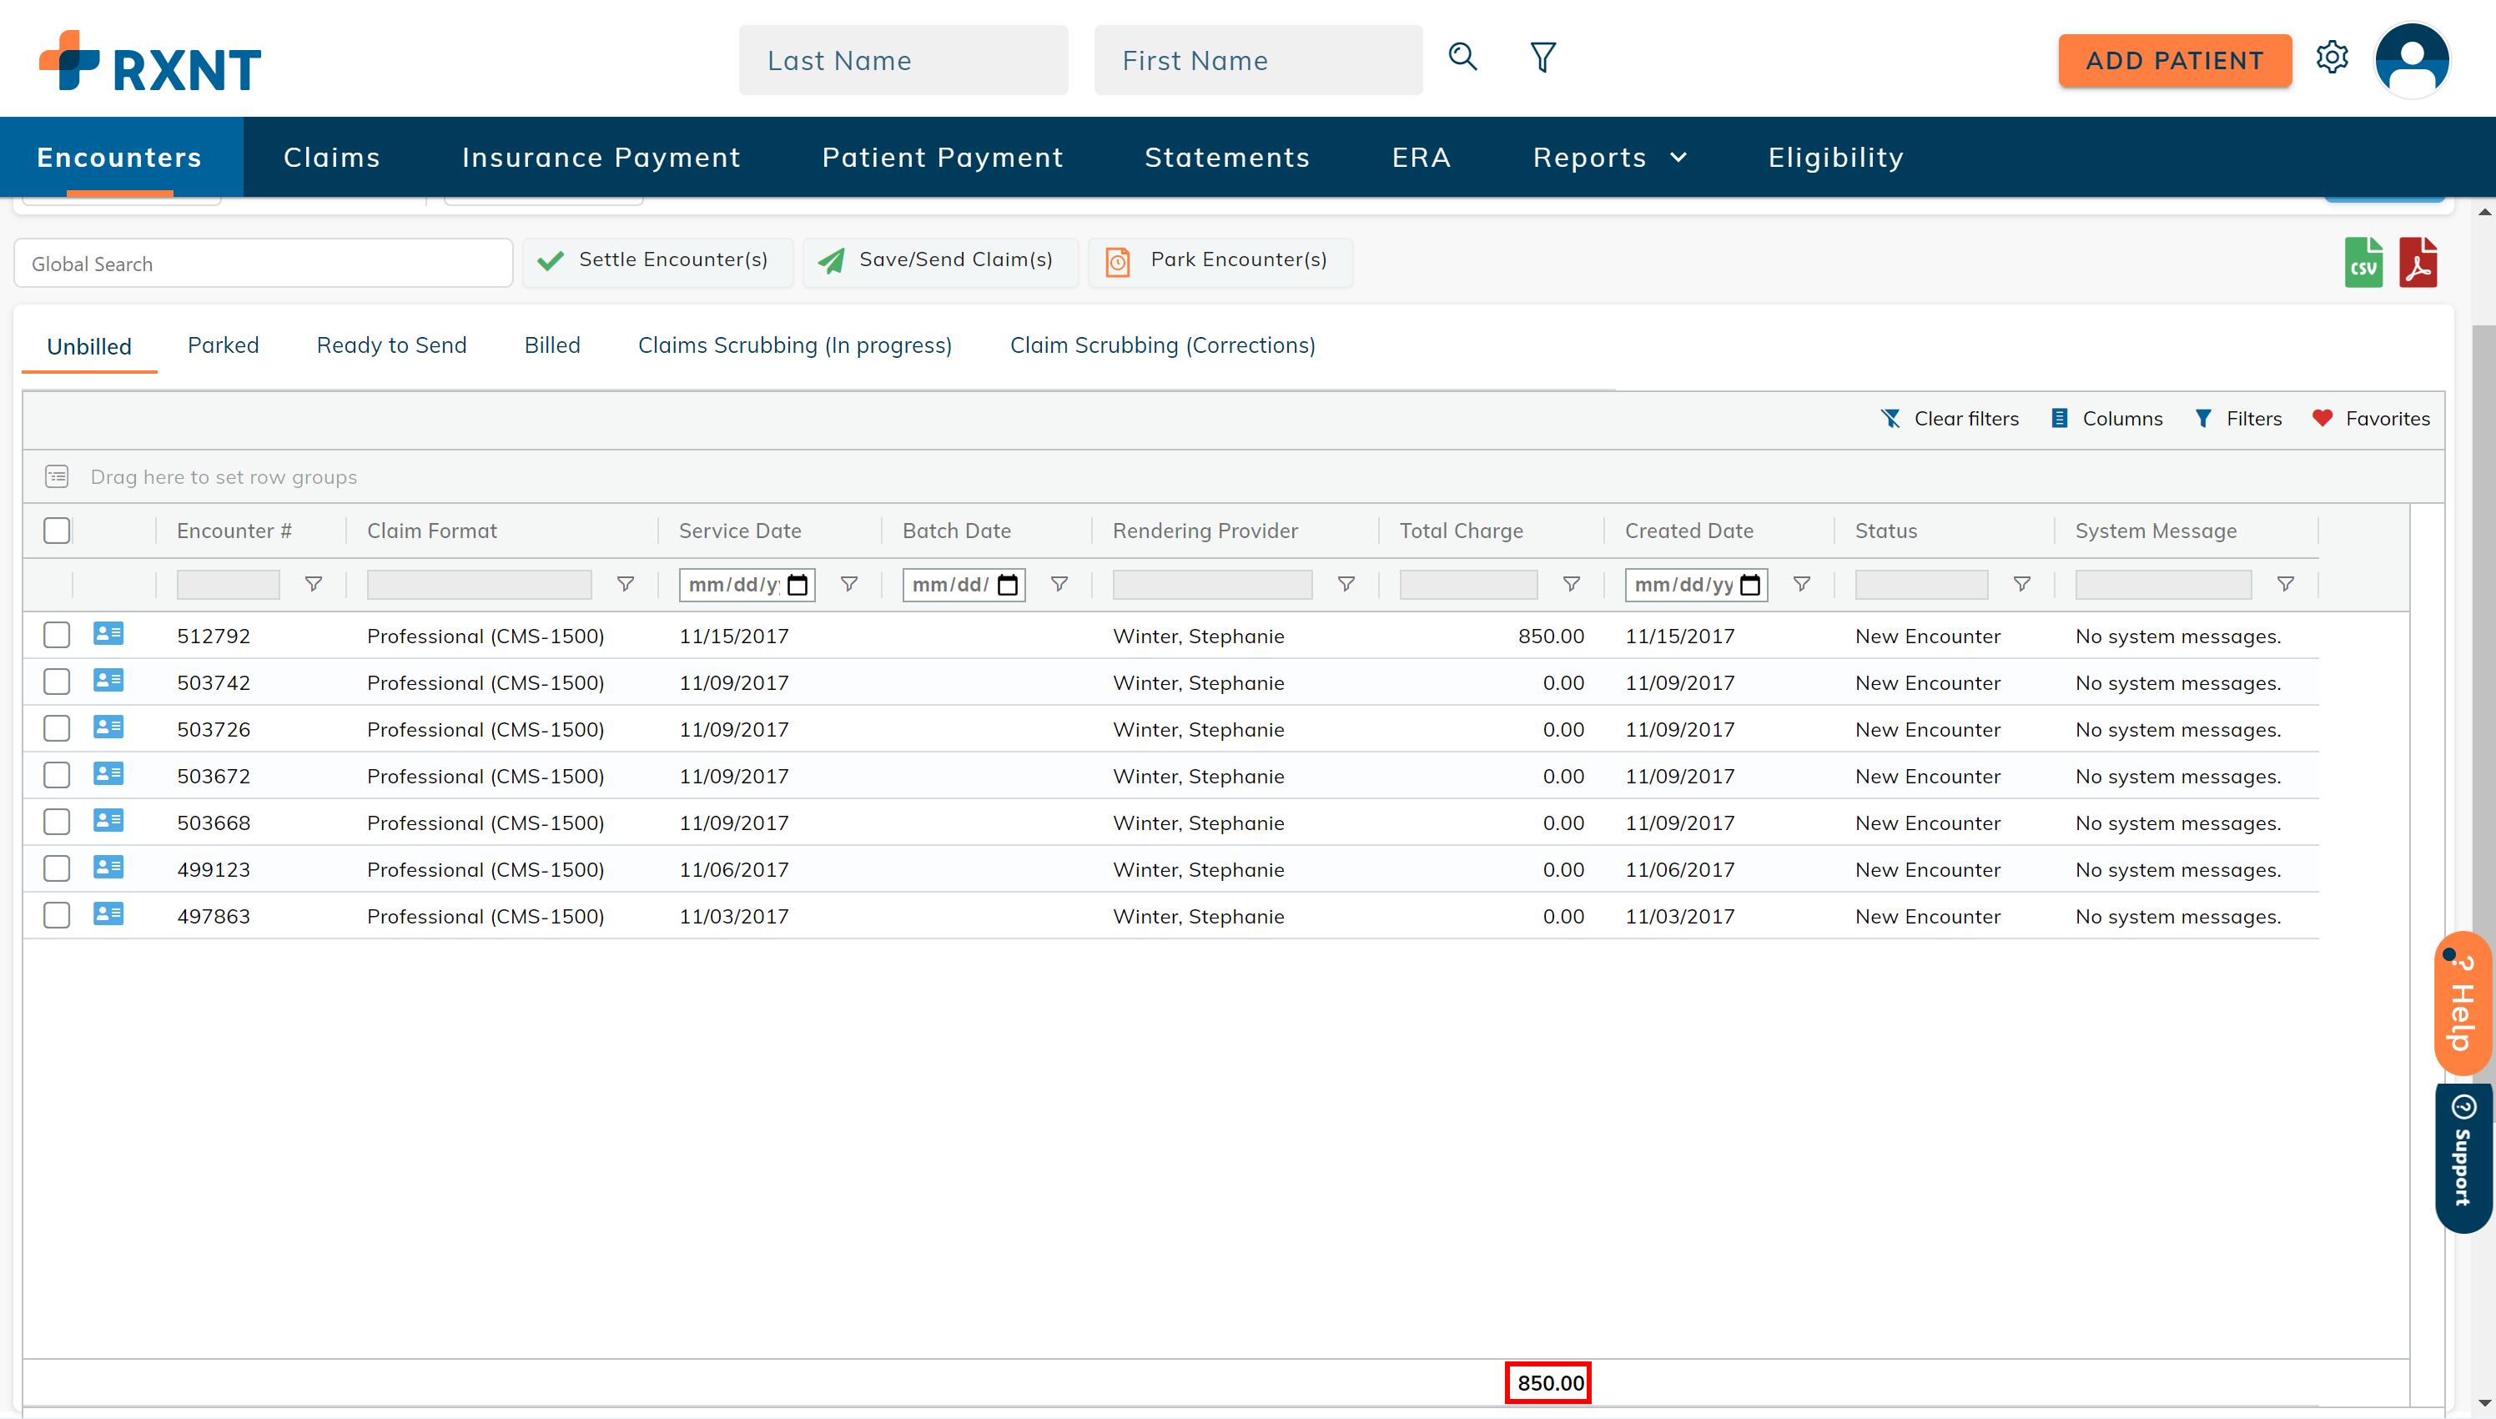Click the Park Encounter(s) button
This screenshot has width=2496, height=1419.
1220,260
